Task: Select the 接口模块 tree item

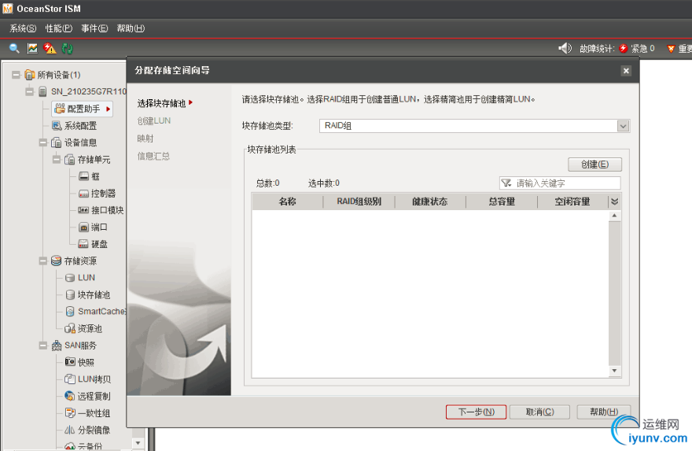Action: 101,210
